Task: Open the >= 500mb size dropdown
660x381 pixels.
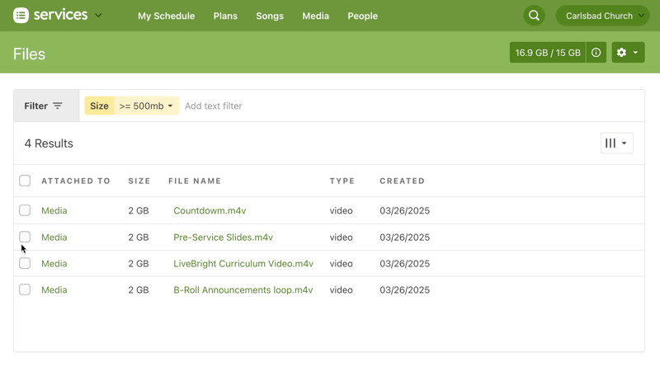Action: pos(146,106)
